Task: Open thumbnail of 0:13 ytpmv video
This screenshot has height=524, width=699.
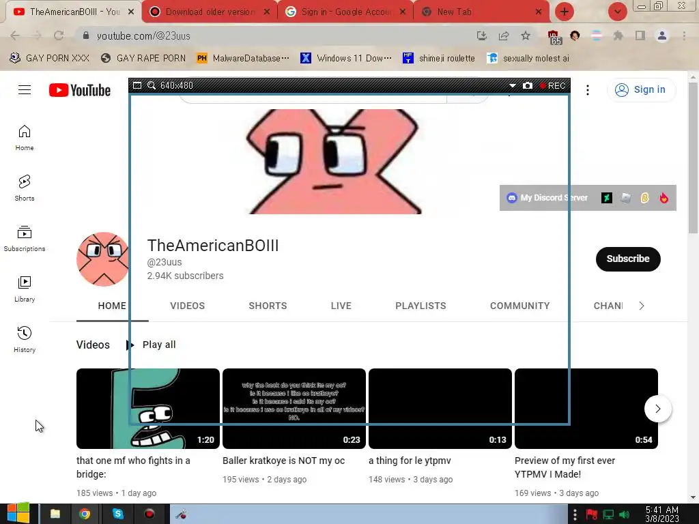Action: pyautogui.click(x=440, y=409)
